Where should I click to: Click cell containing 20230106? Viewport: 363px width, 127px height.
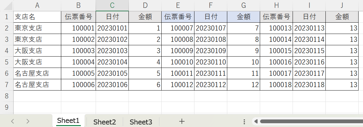(112, 85)
